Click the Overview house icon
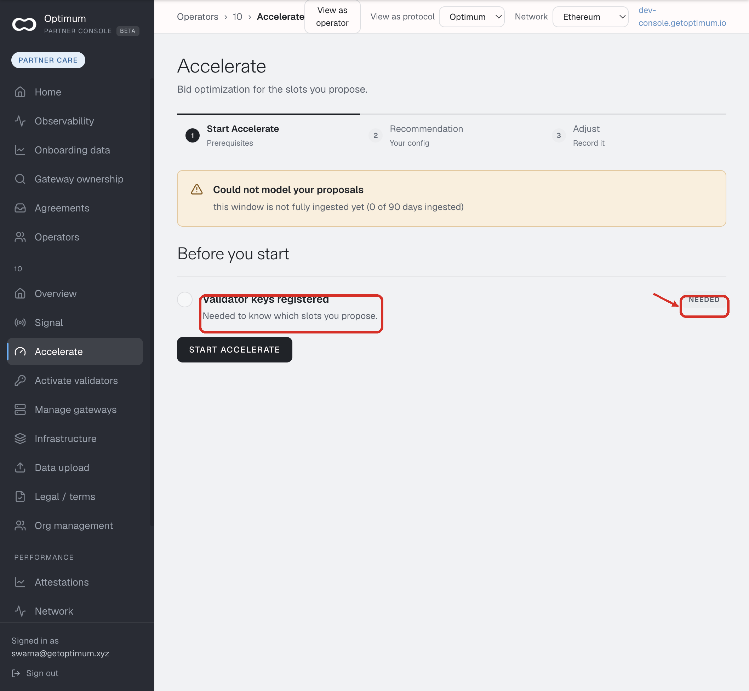This screenshot has width=749, height=691. click(20, 294)
